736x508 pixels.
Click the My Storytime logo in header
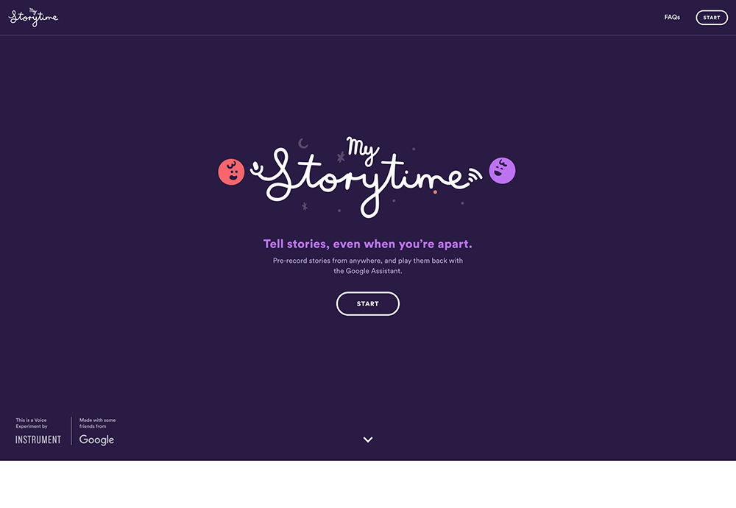(x=33, y=18)
